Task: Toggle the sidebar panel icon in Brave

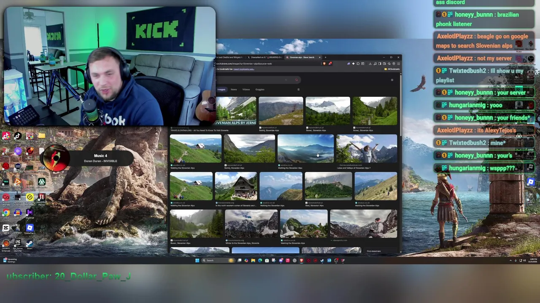Action: click(380, 64)
